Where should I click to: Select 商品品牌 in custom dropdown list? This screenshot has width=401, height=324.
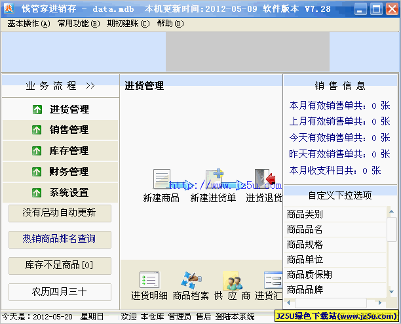pyautogui.click(x=335, y=290)
